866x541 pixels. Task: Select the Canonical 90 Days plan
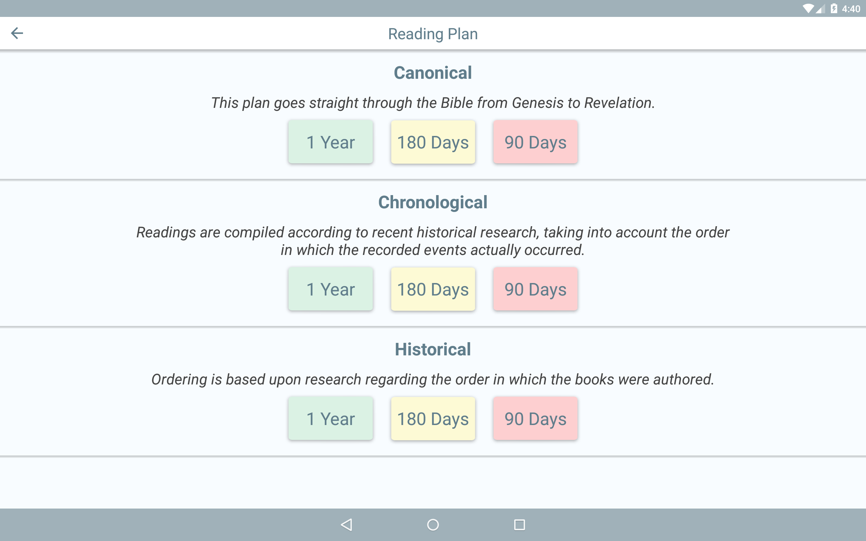pos(535,142)
